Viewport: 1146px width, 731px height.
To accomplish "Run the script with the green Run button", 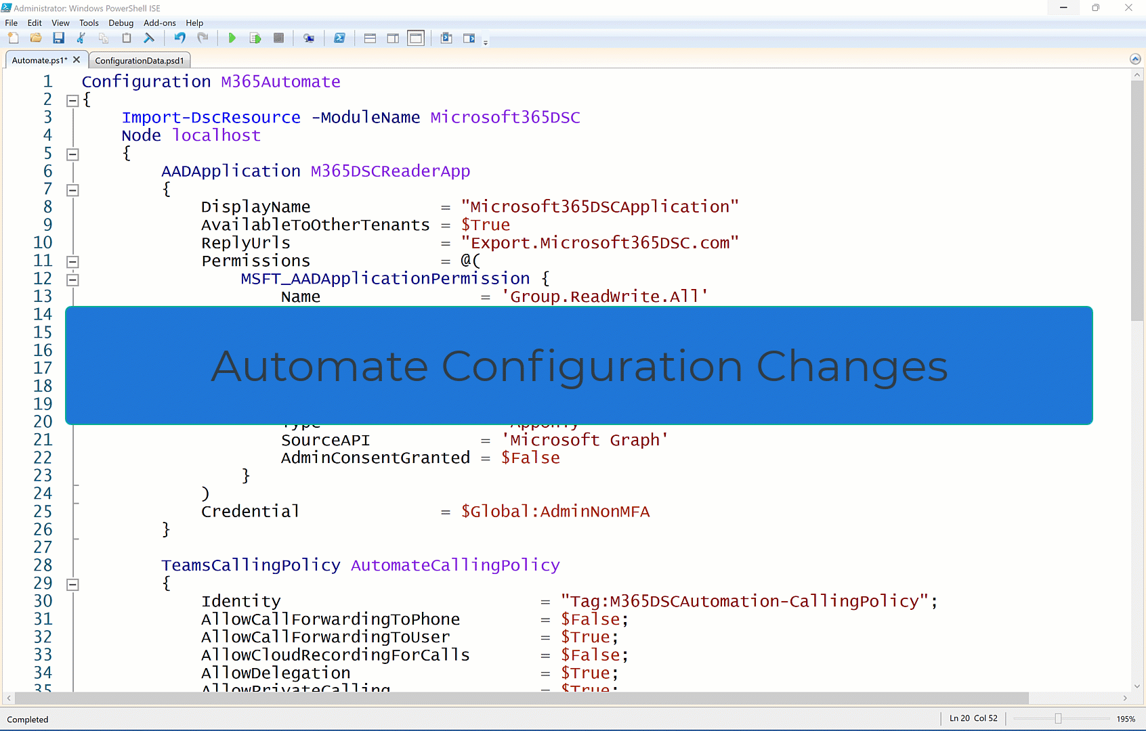I will pyautogui.click(x=232, y=38).
